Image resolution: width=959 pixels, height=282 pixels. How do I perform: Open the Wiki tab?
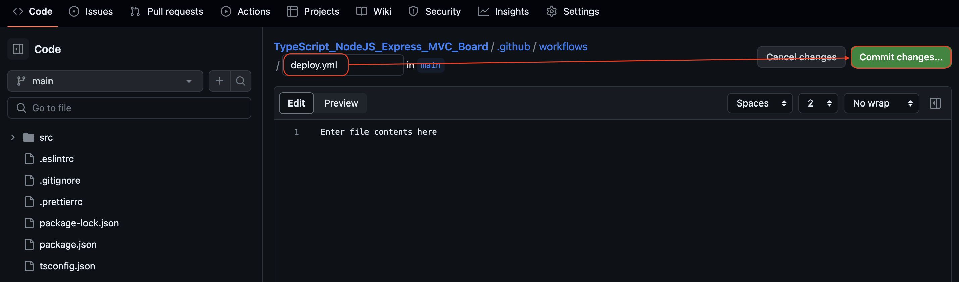374,11
